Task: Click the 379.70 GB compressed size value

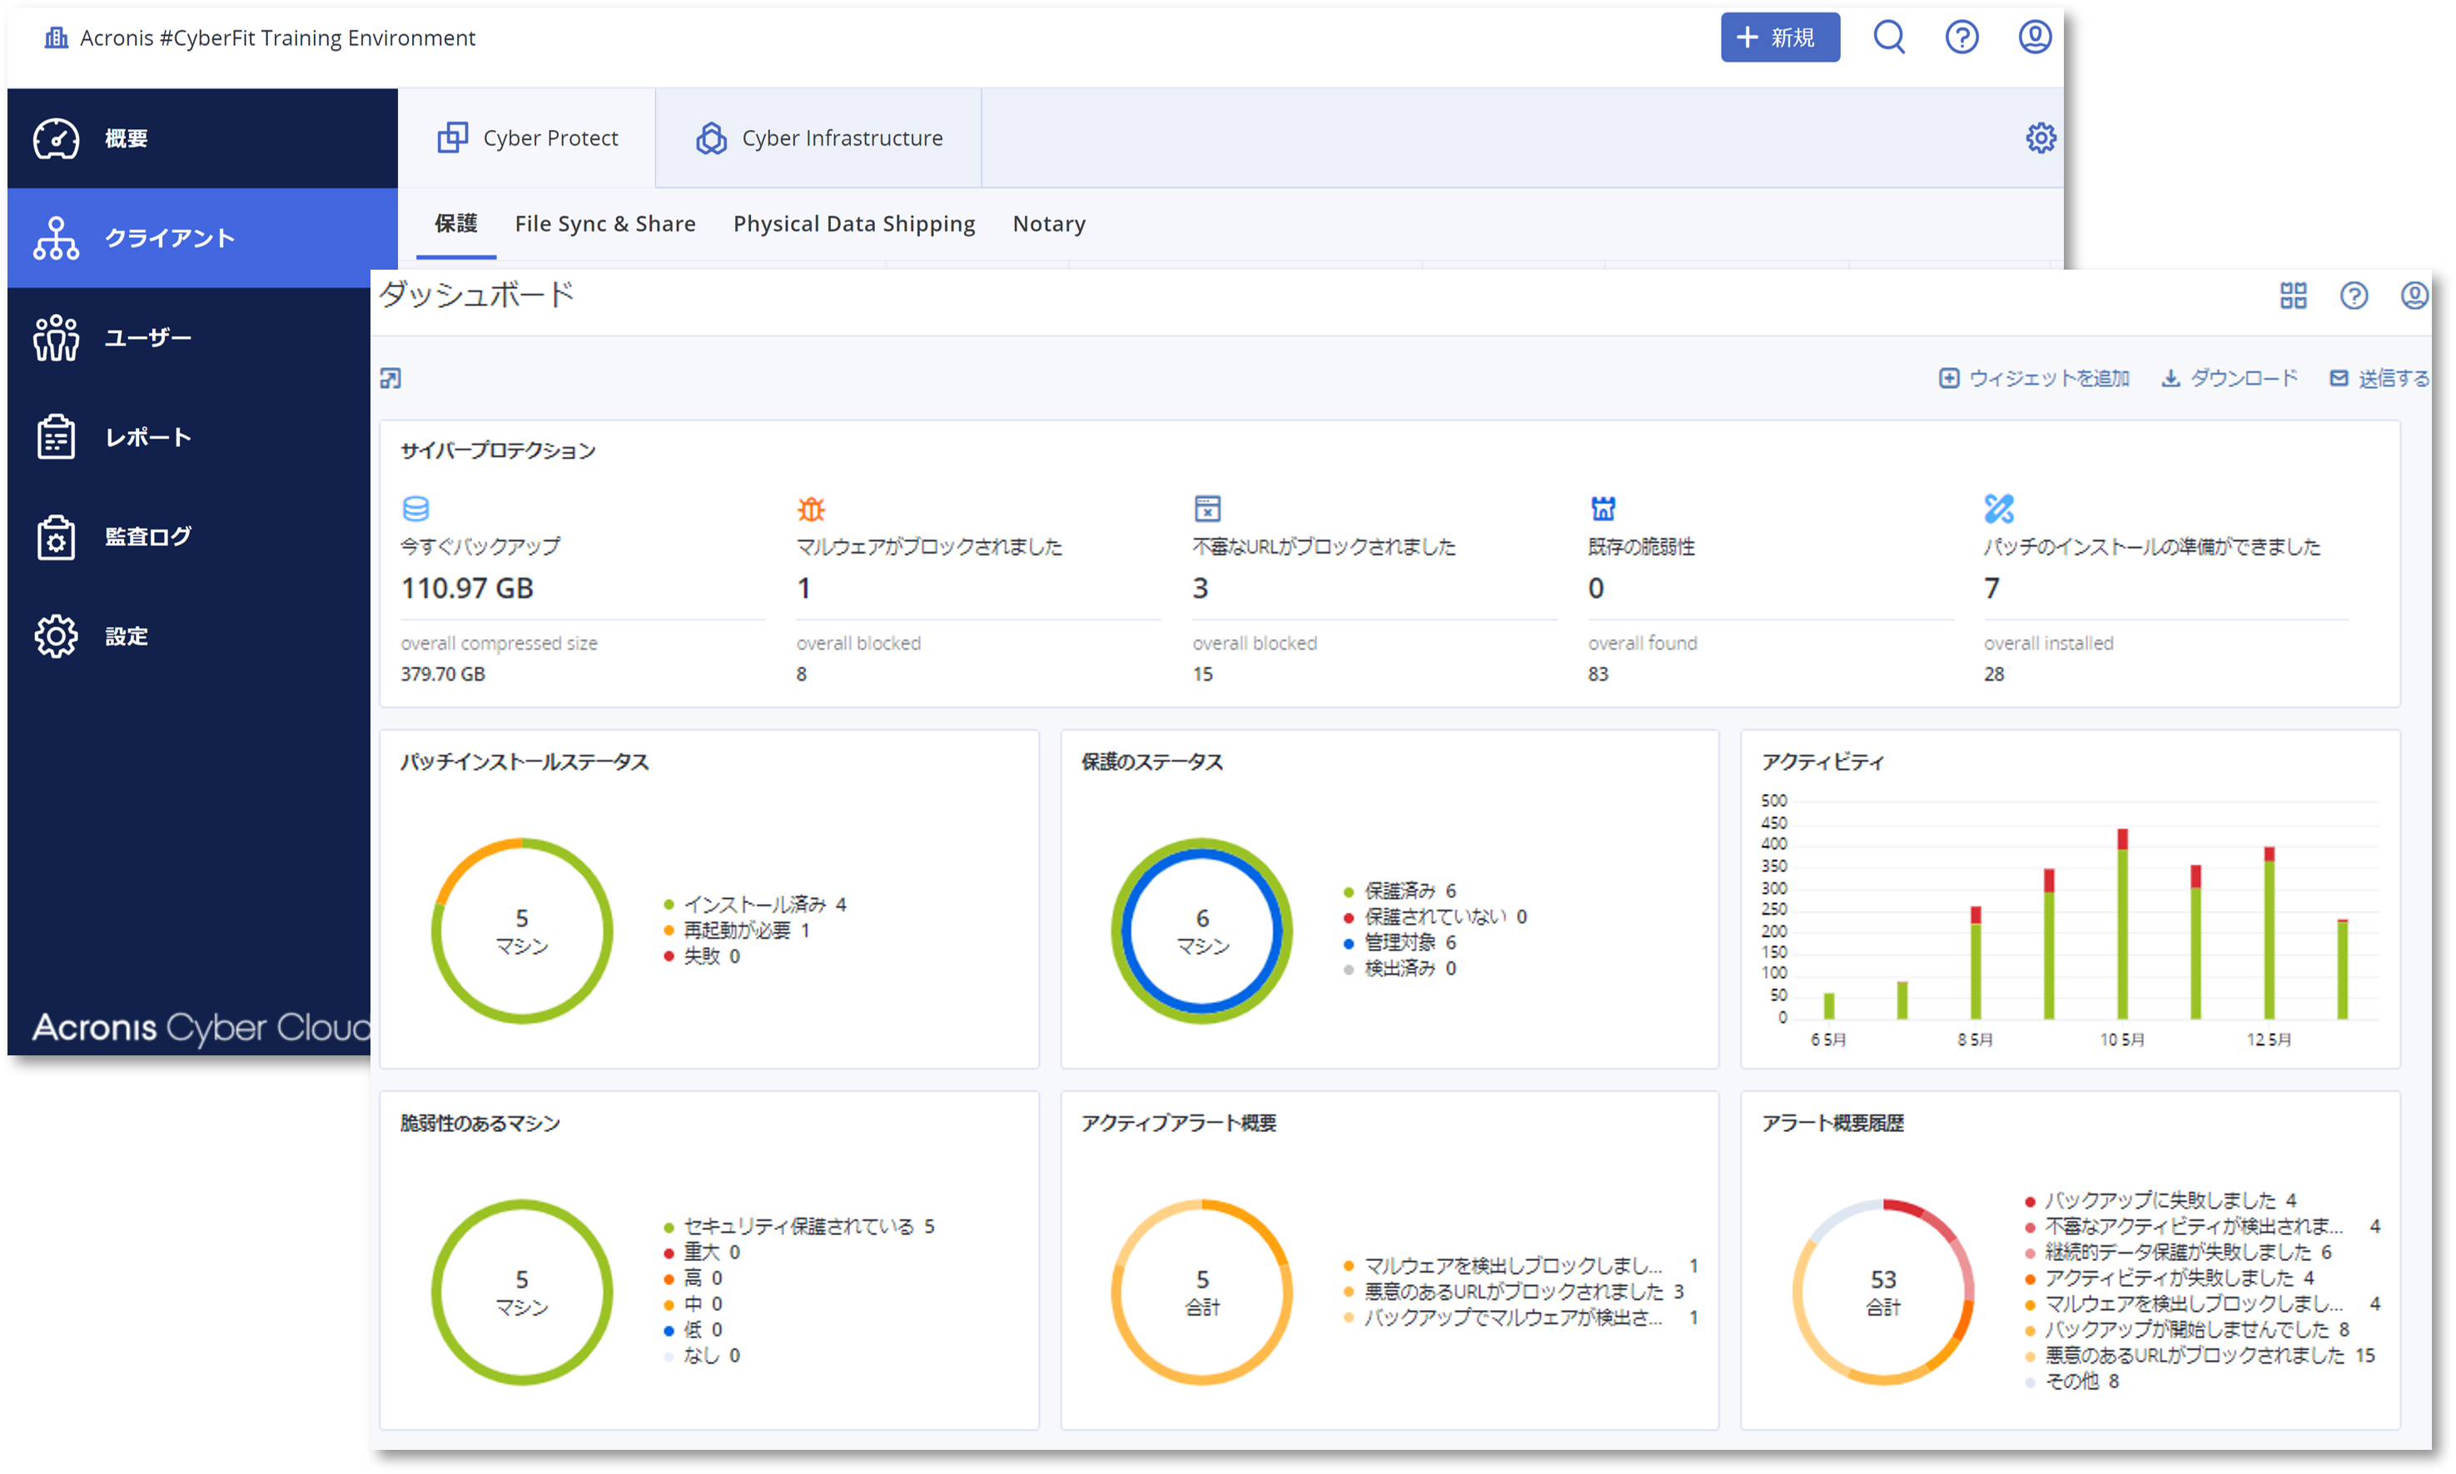Action: (443, 673)
